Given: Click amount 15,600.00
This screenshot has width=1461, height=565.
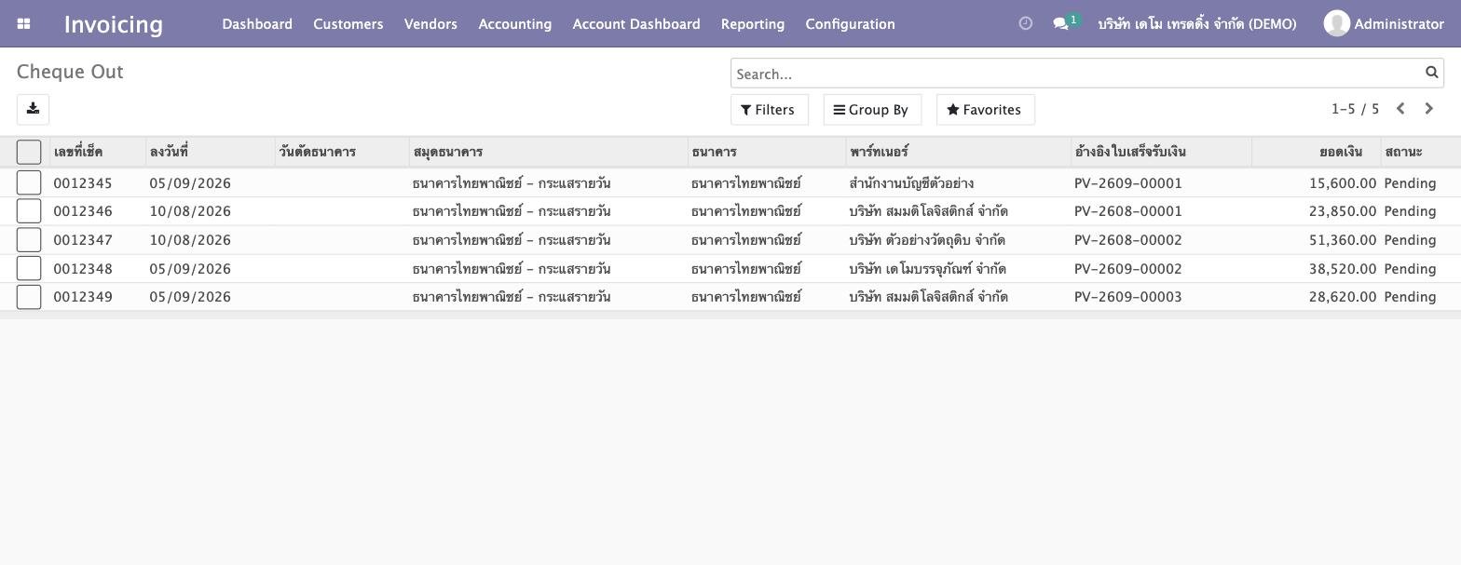Looking at the screenshot, I should pos(1343,183).
